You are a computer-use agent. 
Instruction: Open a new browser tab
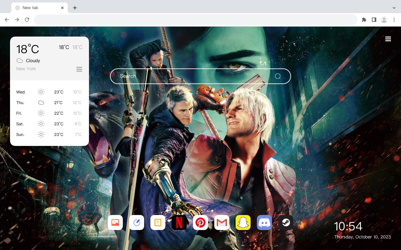[75, 8]
